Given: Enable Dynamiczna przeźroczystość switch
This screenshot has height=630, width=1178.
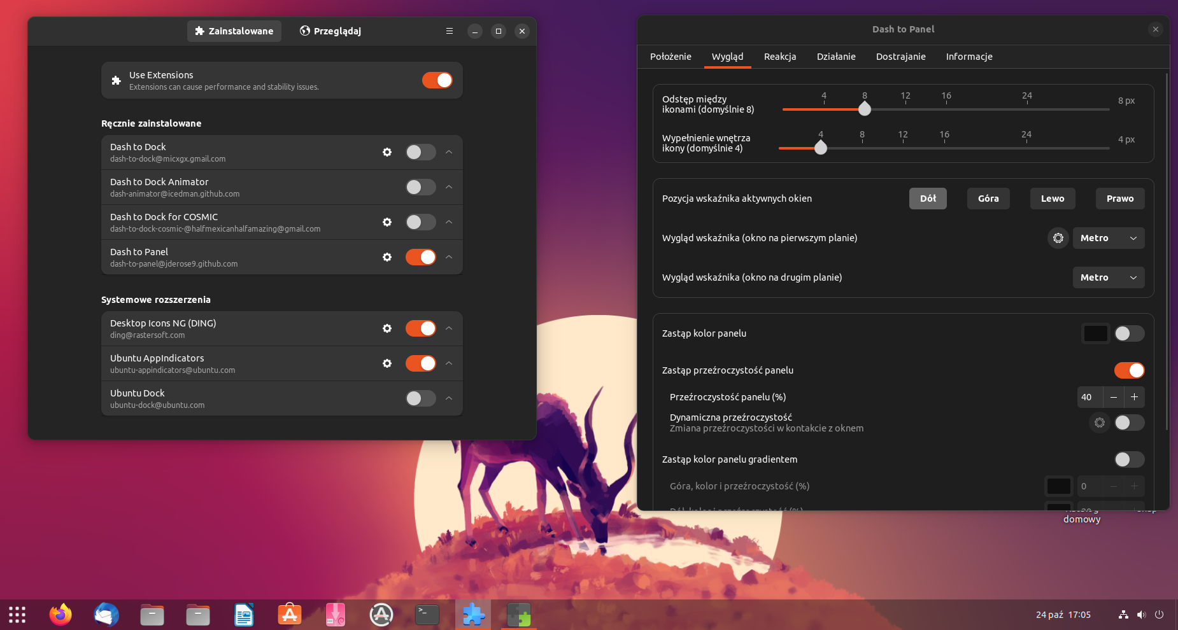Looking at the screenshot, I should [x=1130, y=423].
